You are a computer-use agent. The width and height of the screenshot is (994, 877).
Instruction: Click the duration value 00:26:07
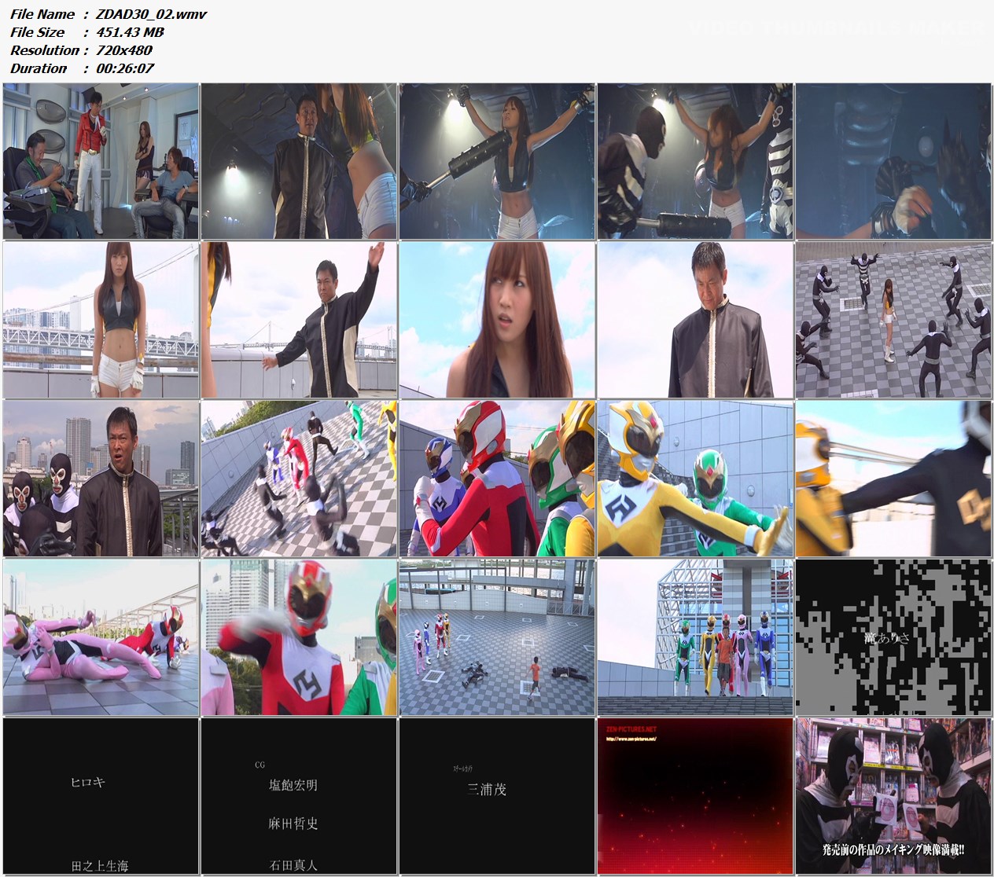pos(125,68)
